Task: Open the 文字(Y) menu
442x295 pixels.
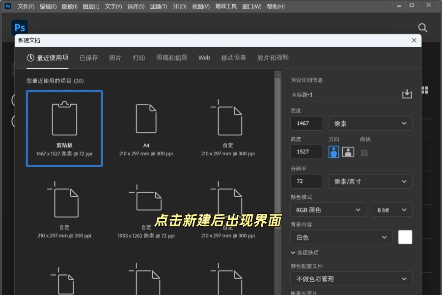Action: (x=113, y=6)
